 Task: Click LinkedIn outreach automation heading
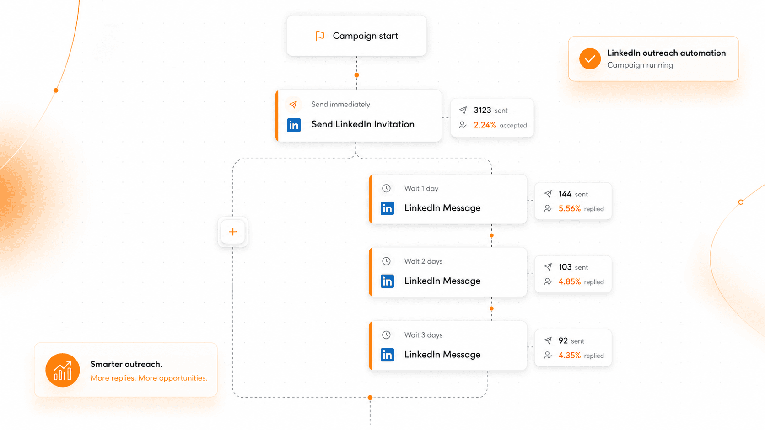pyautogui.click(x=666, y=53)
